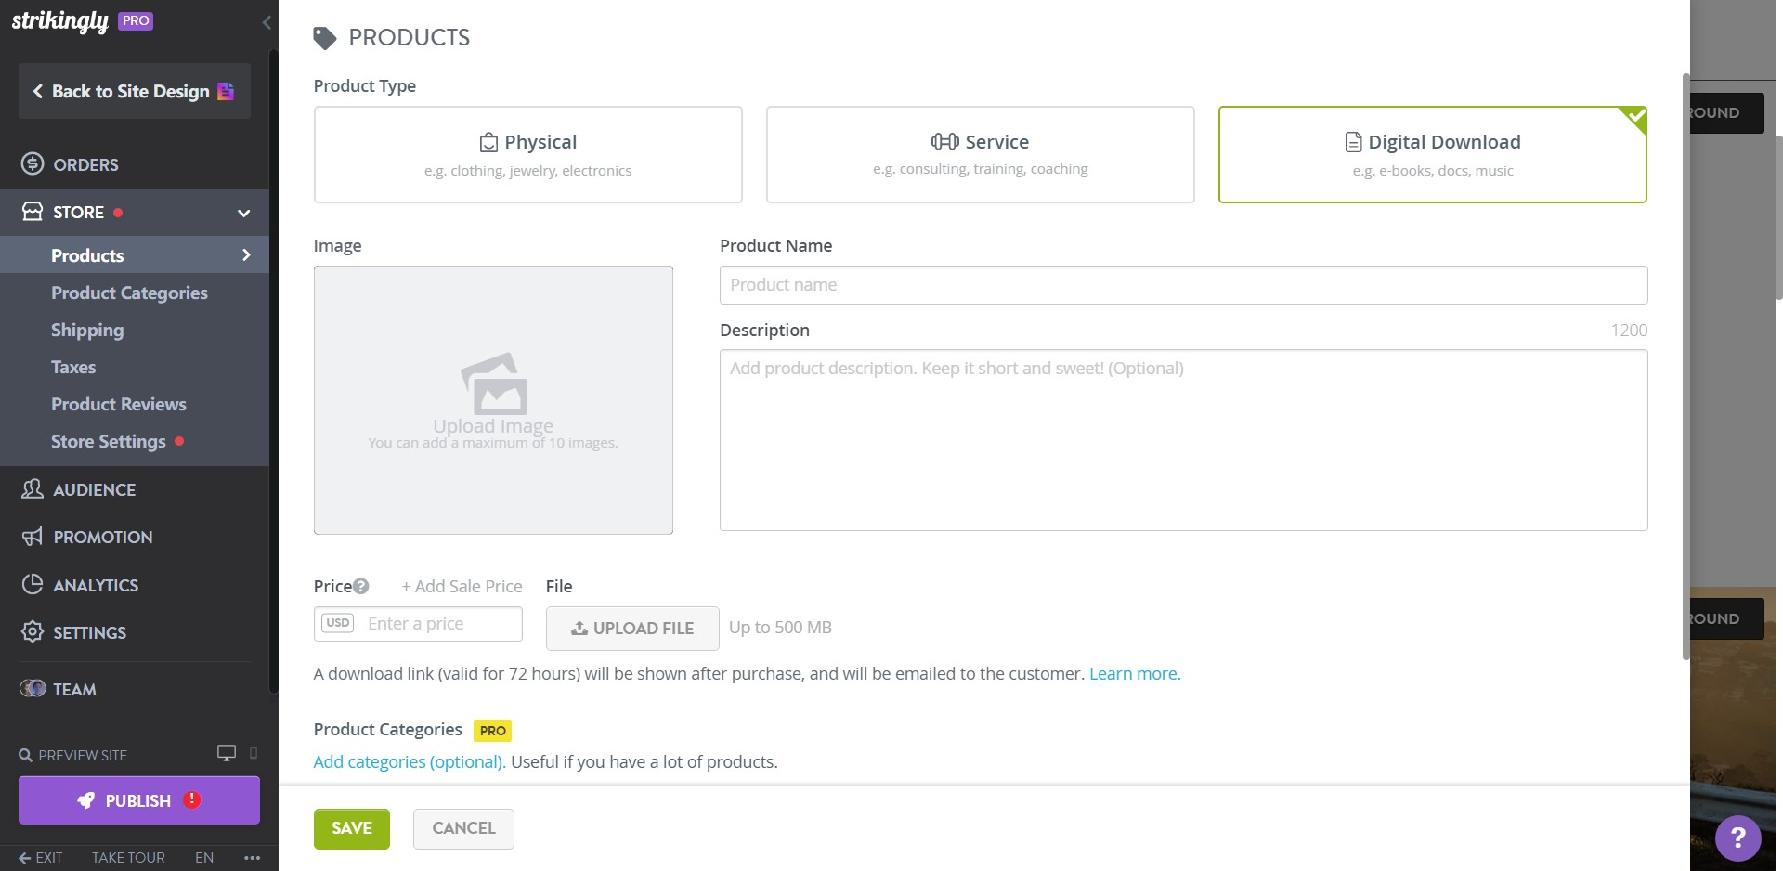Select the Digital Download product type
The image size is (1783, 871).
click(x=1432, y=154)
